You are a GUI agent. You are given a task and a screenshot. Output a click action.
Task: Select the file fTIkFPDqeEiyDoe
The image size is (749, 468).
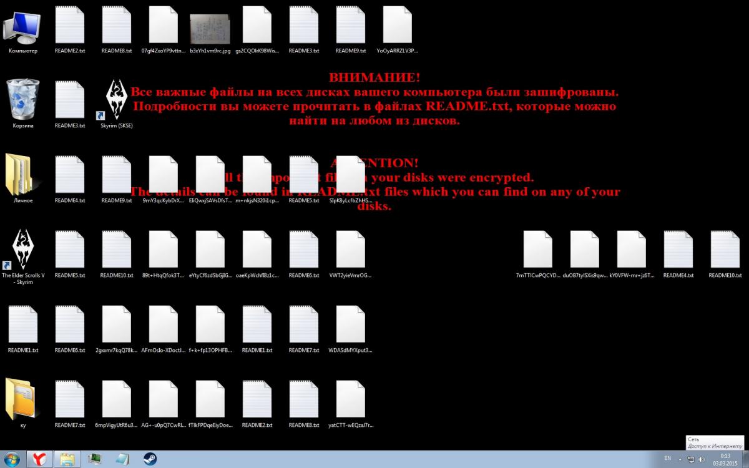click(210, 404)
